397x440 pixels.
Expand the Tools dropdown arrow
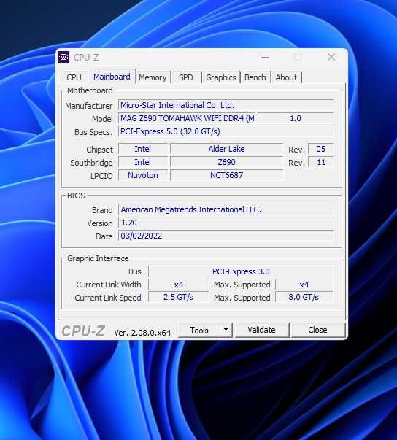click(226, 331)
